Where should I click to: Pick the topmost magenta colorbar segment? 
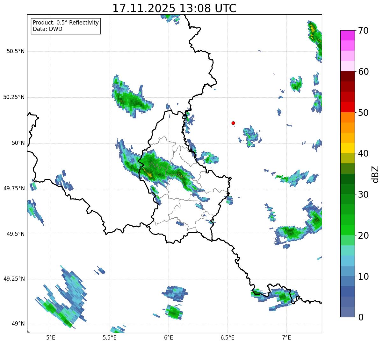point(347,35)
